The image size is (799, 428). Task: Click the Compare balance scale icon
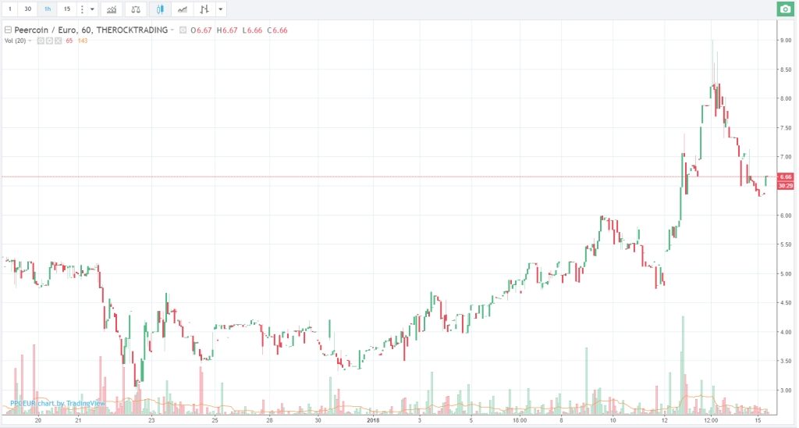coord(135,9)
